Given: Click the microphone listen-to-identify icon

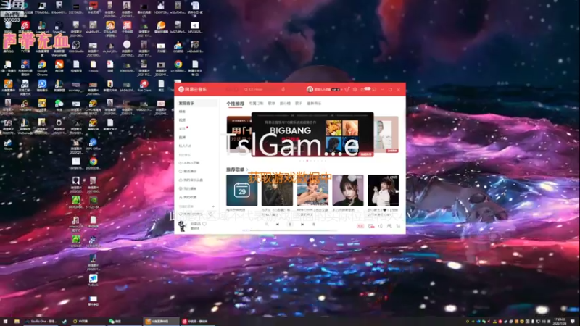Looking at the screenshot, I should pos(283,89).
